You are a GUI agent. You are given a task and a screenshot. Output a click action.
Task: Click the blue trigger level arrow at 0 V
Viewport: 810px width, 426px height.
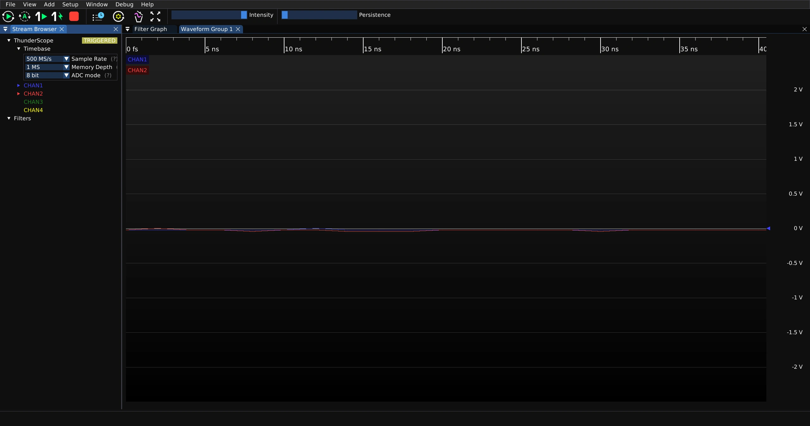pos(768,228)
